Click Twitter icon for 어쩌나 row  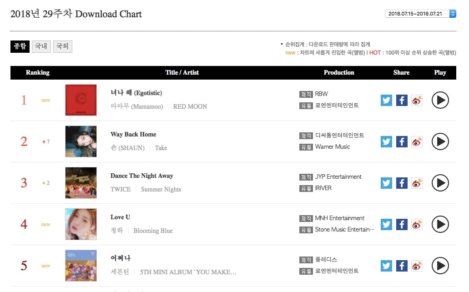pos(386,266)
